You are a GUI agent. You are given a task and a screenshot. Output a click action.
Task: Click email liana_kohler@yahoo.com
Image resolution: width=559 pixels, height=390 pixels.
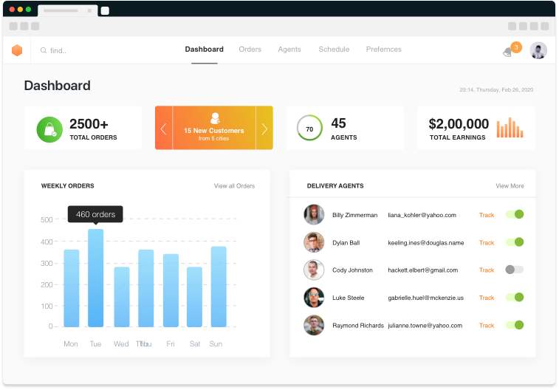tap(422, 215)
